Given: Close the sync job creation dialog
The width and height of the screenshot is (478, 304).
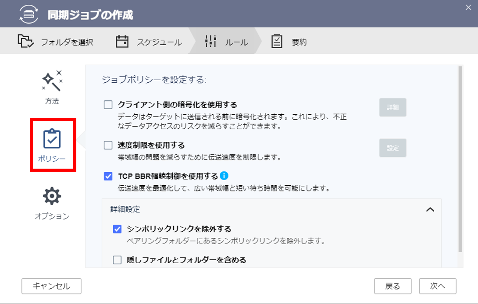Looking at the screenshot, I should point(468,7).
